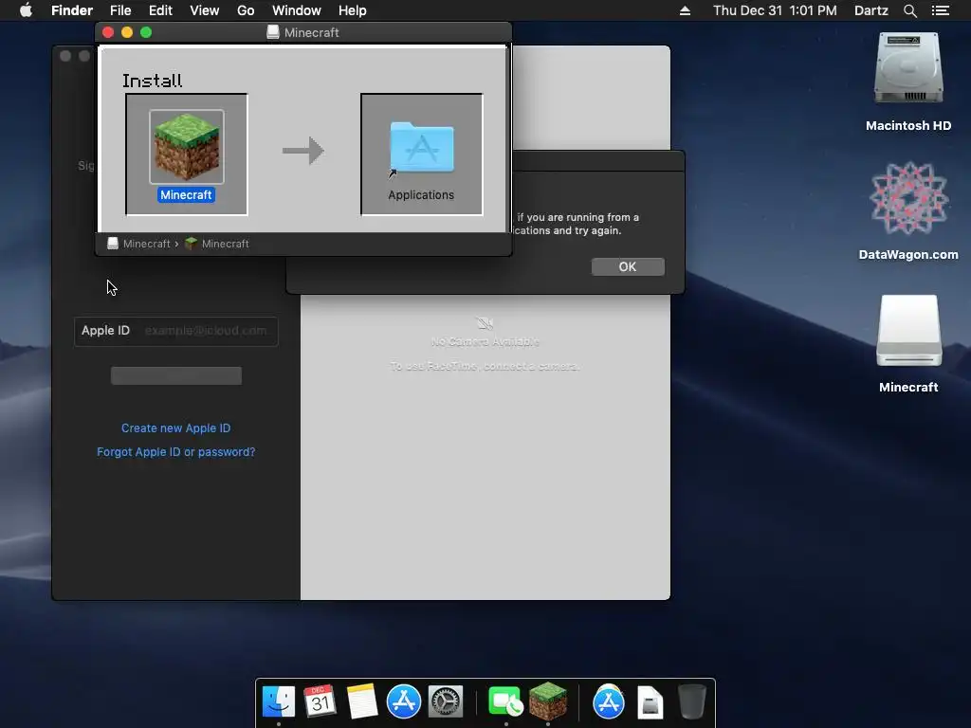This screenshot has width=971, height=728.
Task: Click the Dartz user name in menu bar
Action: pos(871,10)
